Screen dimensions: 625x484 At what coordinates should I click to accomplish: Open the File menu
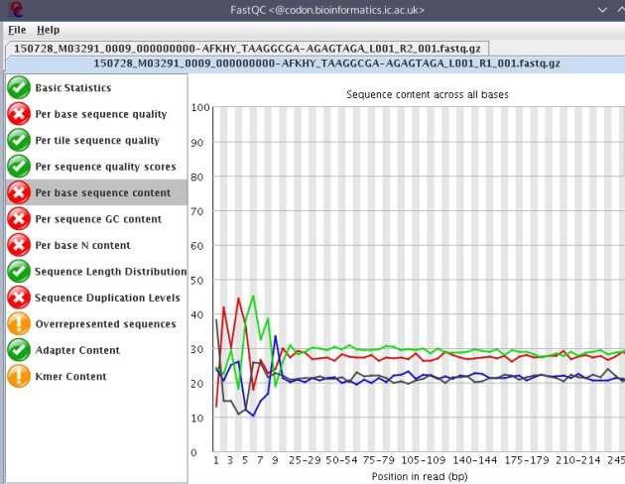tap(17, 30)
